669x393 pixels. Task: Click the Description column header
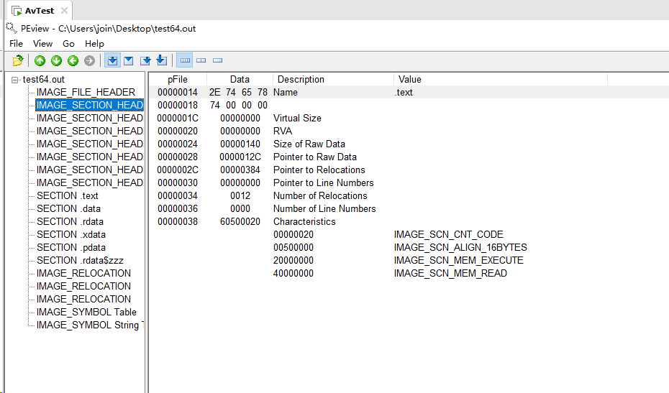(333, 79)
